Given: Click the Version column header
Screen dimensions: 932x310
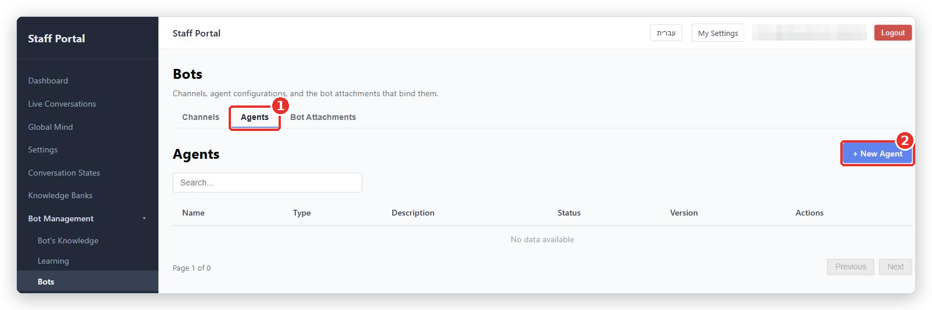Looking at the screenshot, I should pyautogui.click(x=684, y=213).
